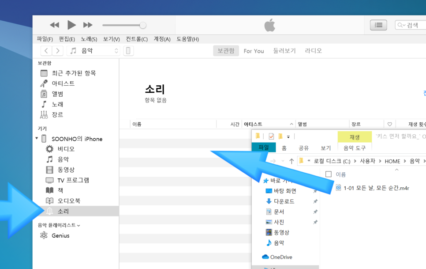
Task: Select the Genius playlist
Action: click(60, 235)
